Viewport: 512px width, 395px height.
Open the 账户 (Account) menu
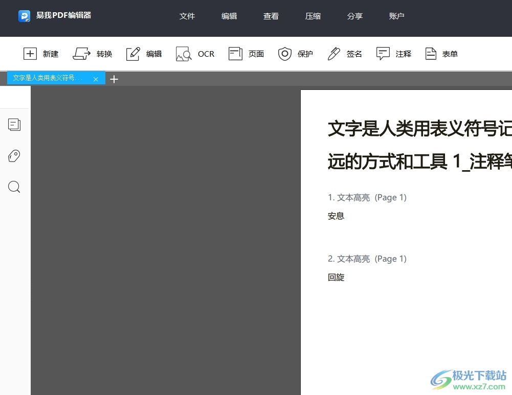[397, 16]
